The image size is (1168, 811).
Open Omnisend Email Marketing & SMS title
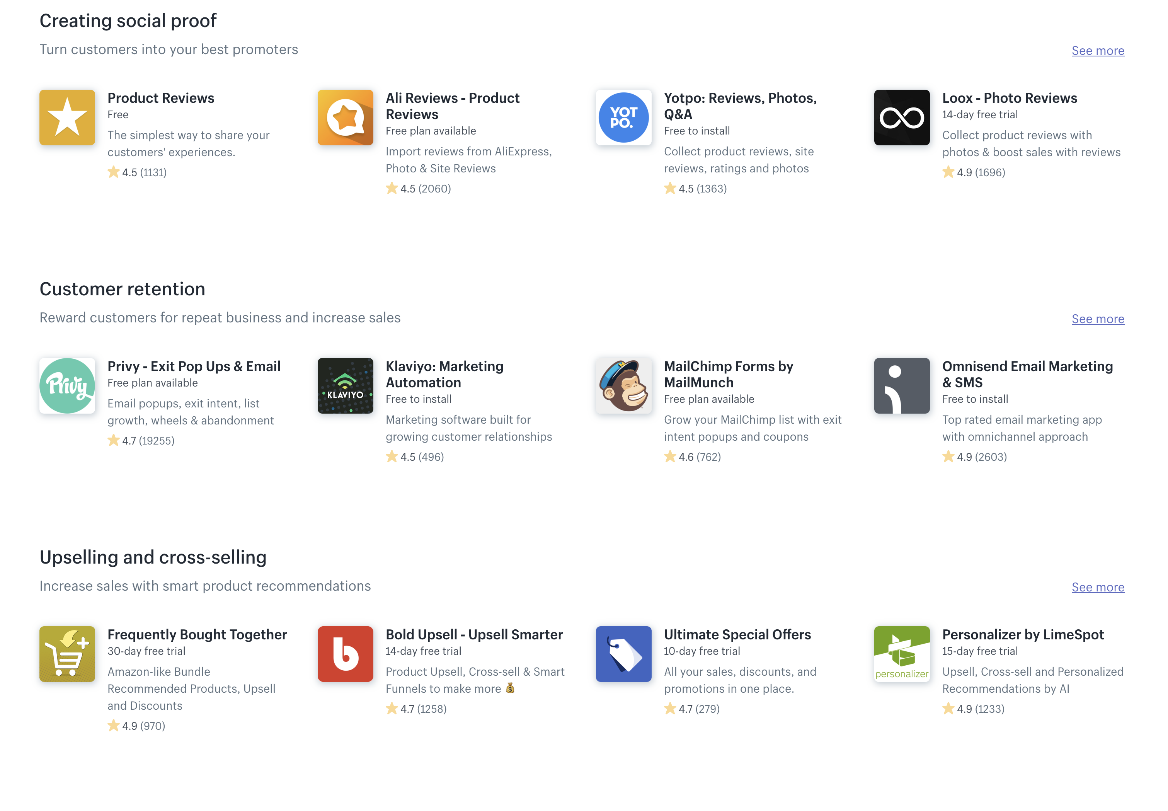coord(1027,375)
